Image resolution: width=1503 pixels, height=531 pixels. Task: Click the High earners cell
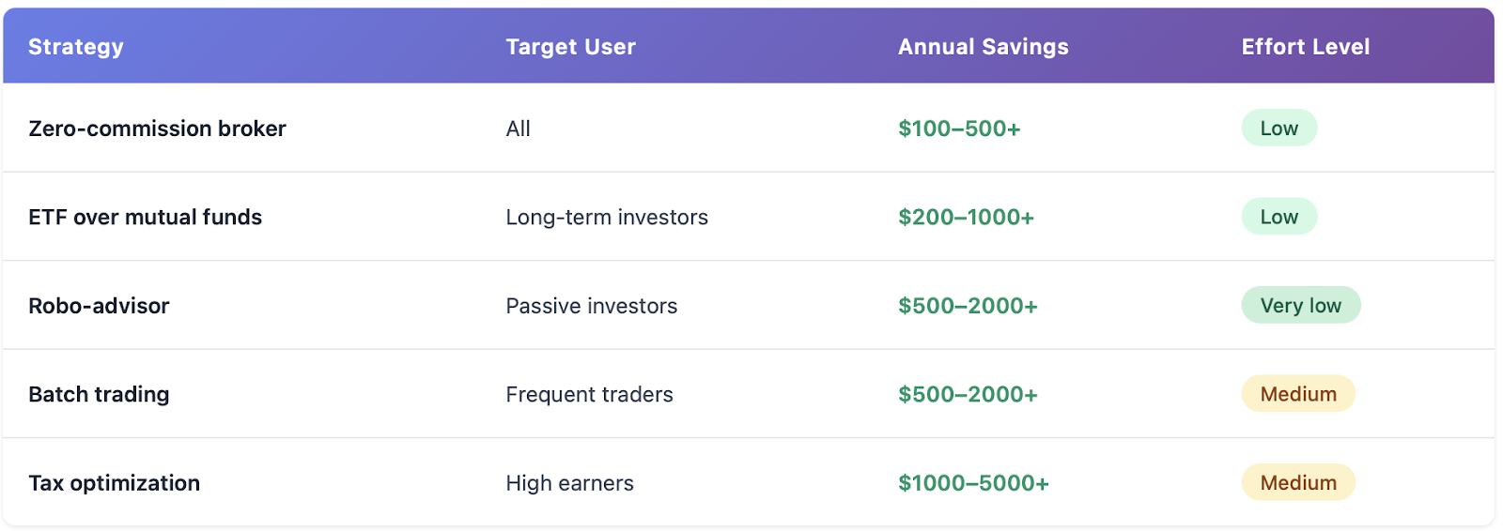point(569,483)
